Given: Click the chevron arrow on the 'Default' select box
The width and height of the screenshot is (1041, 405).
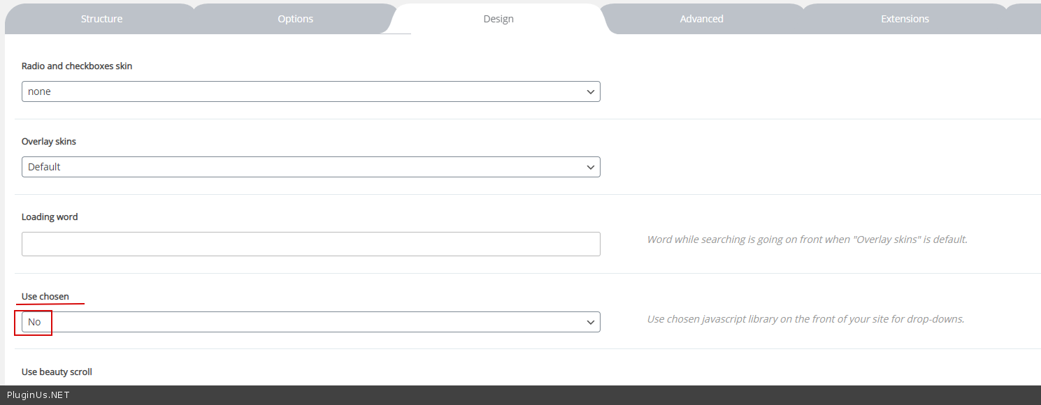Looking at the screenshot, I should click(x=591, y=167).
